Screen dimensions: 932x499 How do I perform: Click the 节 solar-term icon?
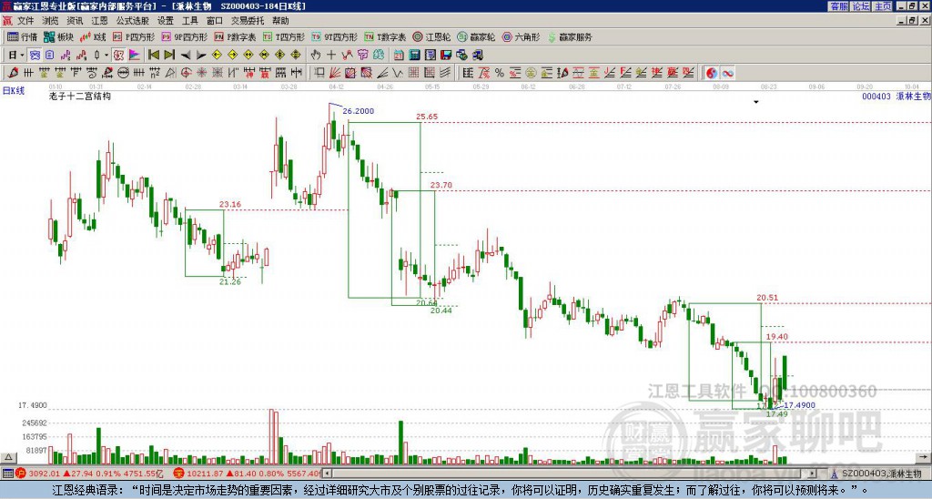[362, 55]
